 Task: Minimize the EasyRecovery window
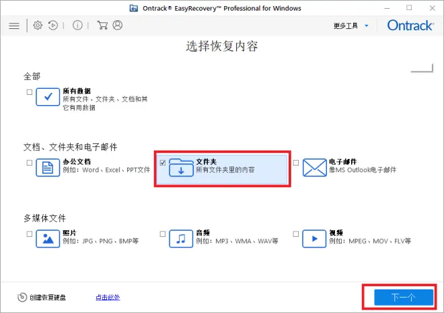[x=387, y=8]
